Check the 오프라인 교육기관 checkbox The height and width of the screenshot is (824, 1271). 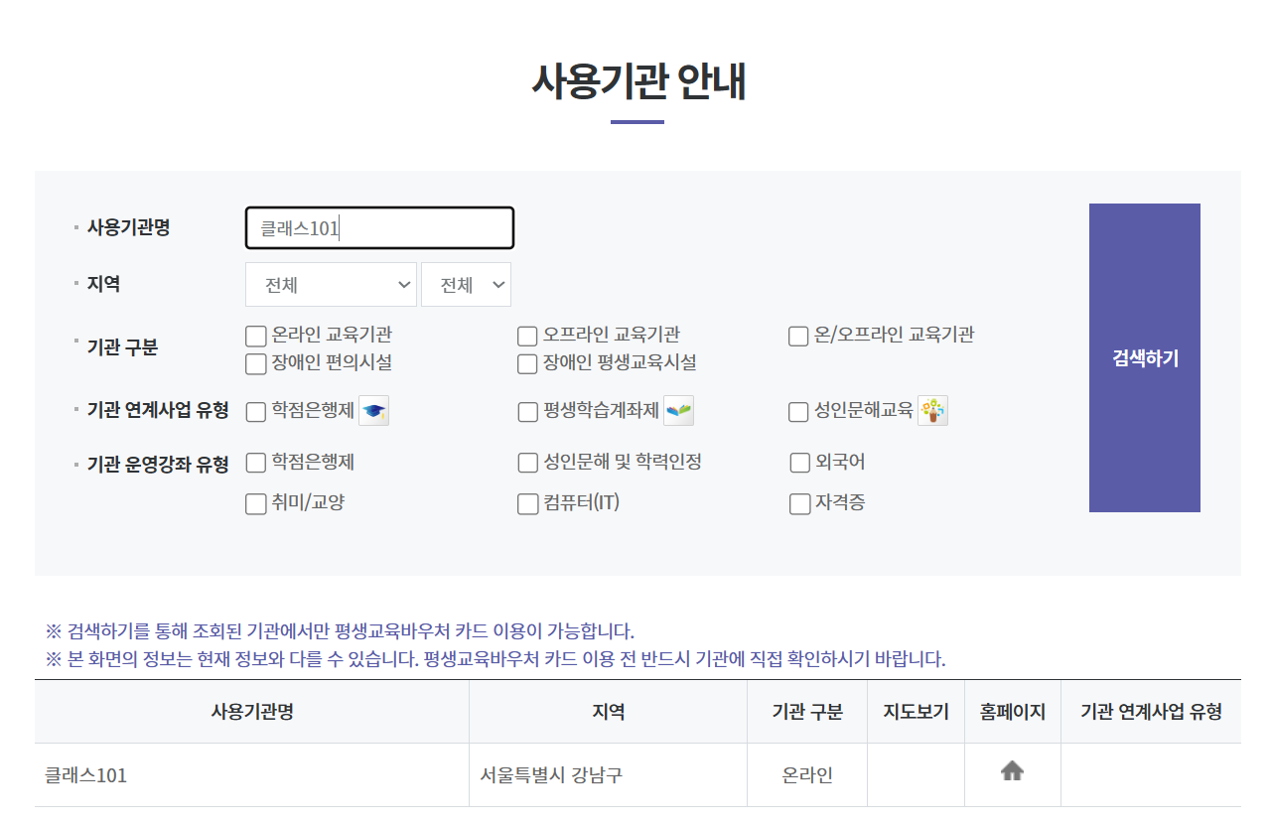pyautogui.click(x=527, y=337)
